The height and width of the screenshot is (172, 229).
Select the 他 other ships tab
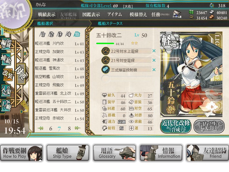point(77,34)
